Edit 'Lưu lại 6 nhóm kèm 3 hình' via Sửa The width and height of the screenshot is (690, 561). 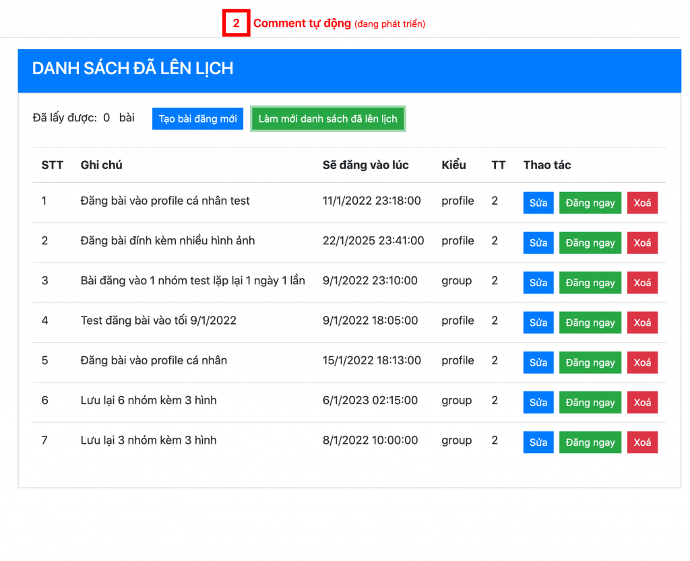tap(538, 402)
